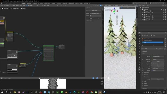The image size is (167, 94).
Task: Open the Scene properties tab icon
Action: (139, 46)
